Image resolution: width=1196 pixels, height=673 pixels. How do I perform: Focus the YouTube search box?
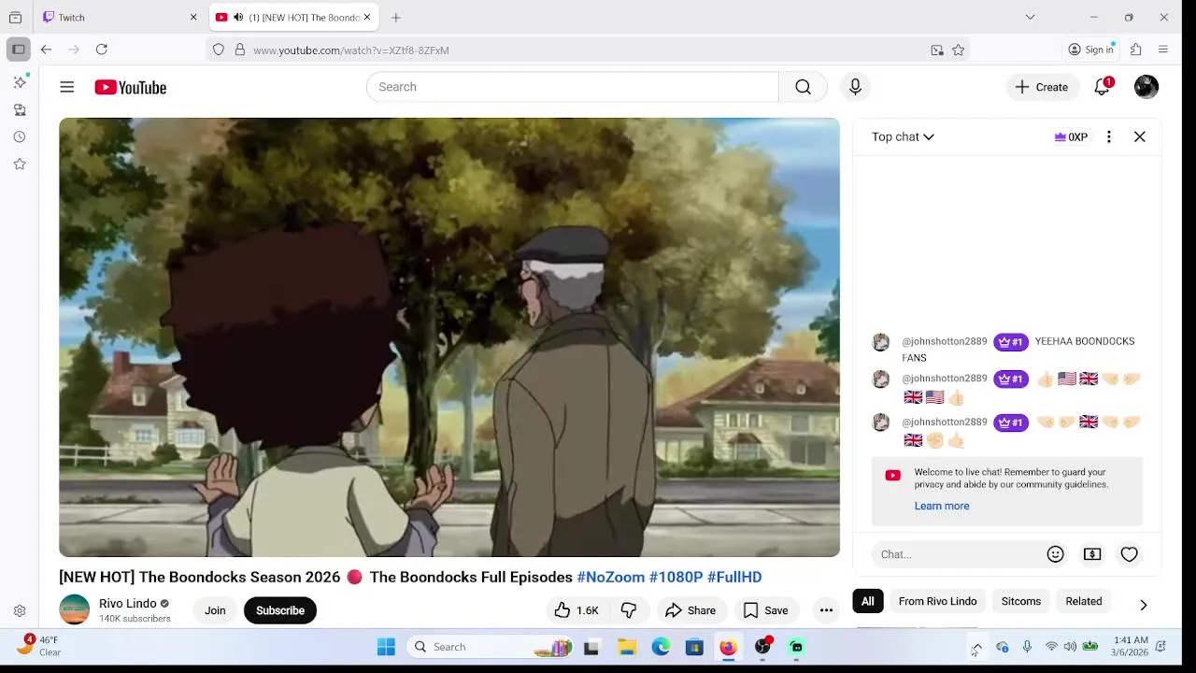(572, 87)
